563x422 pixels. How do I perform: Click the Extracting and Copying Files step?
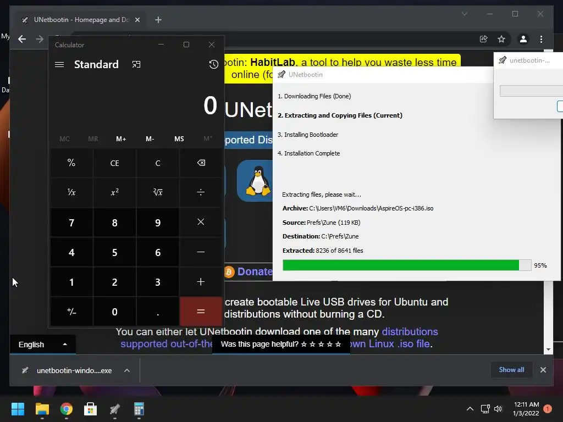click(x=340, y=115)
